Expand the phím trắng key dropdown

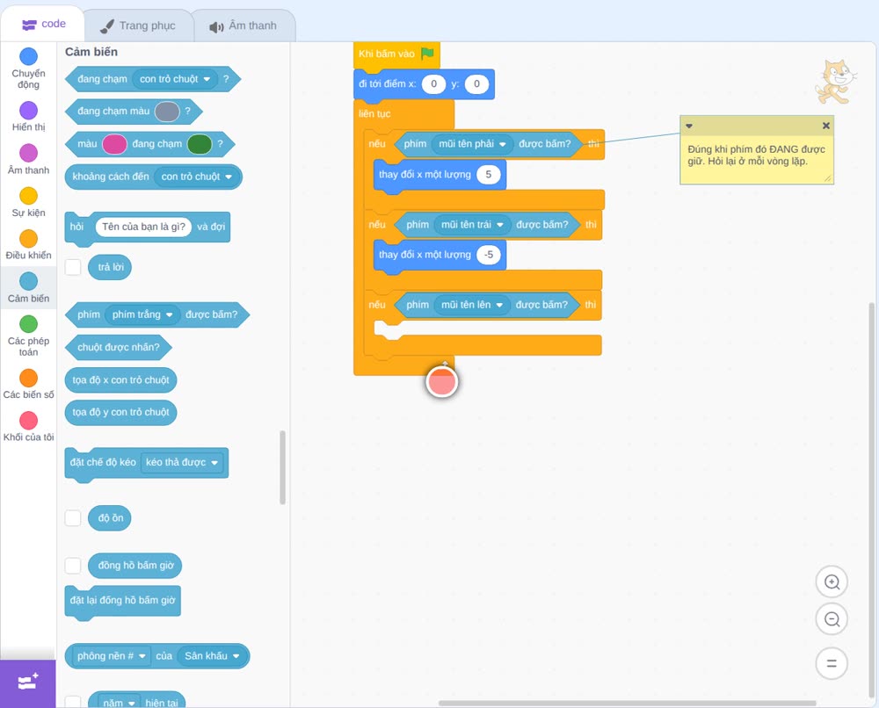pos(142,314)
